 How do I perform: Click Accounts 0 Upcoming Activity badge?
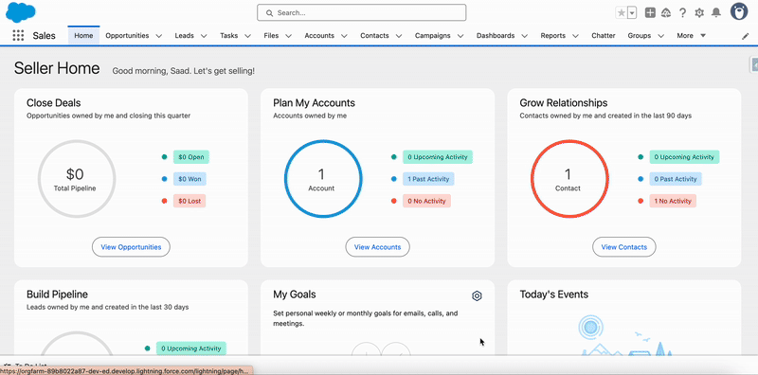point(438,157)
